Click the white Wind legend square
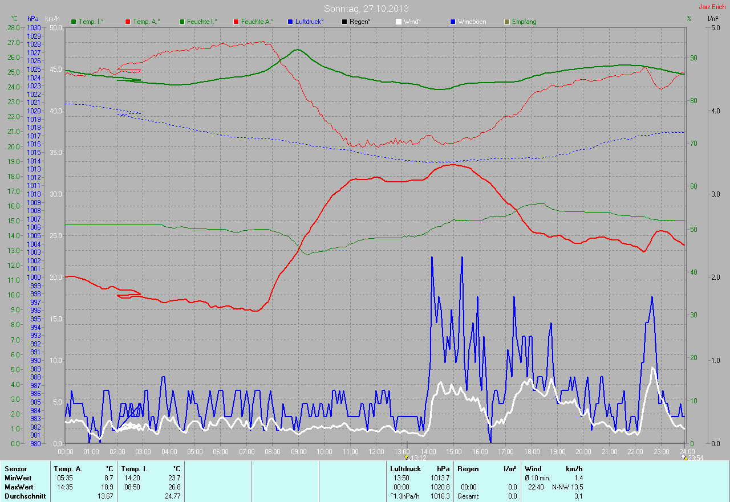730x502 pixels. [x=399, y=22]
